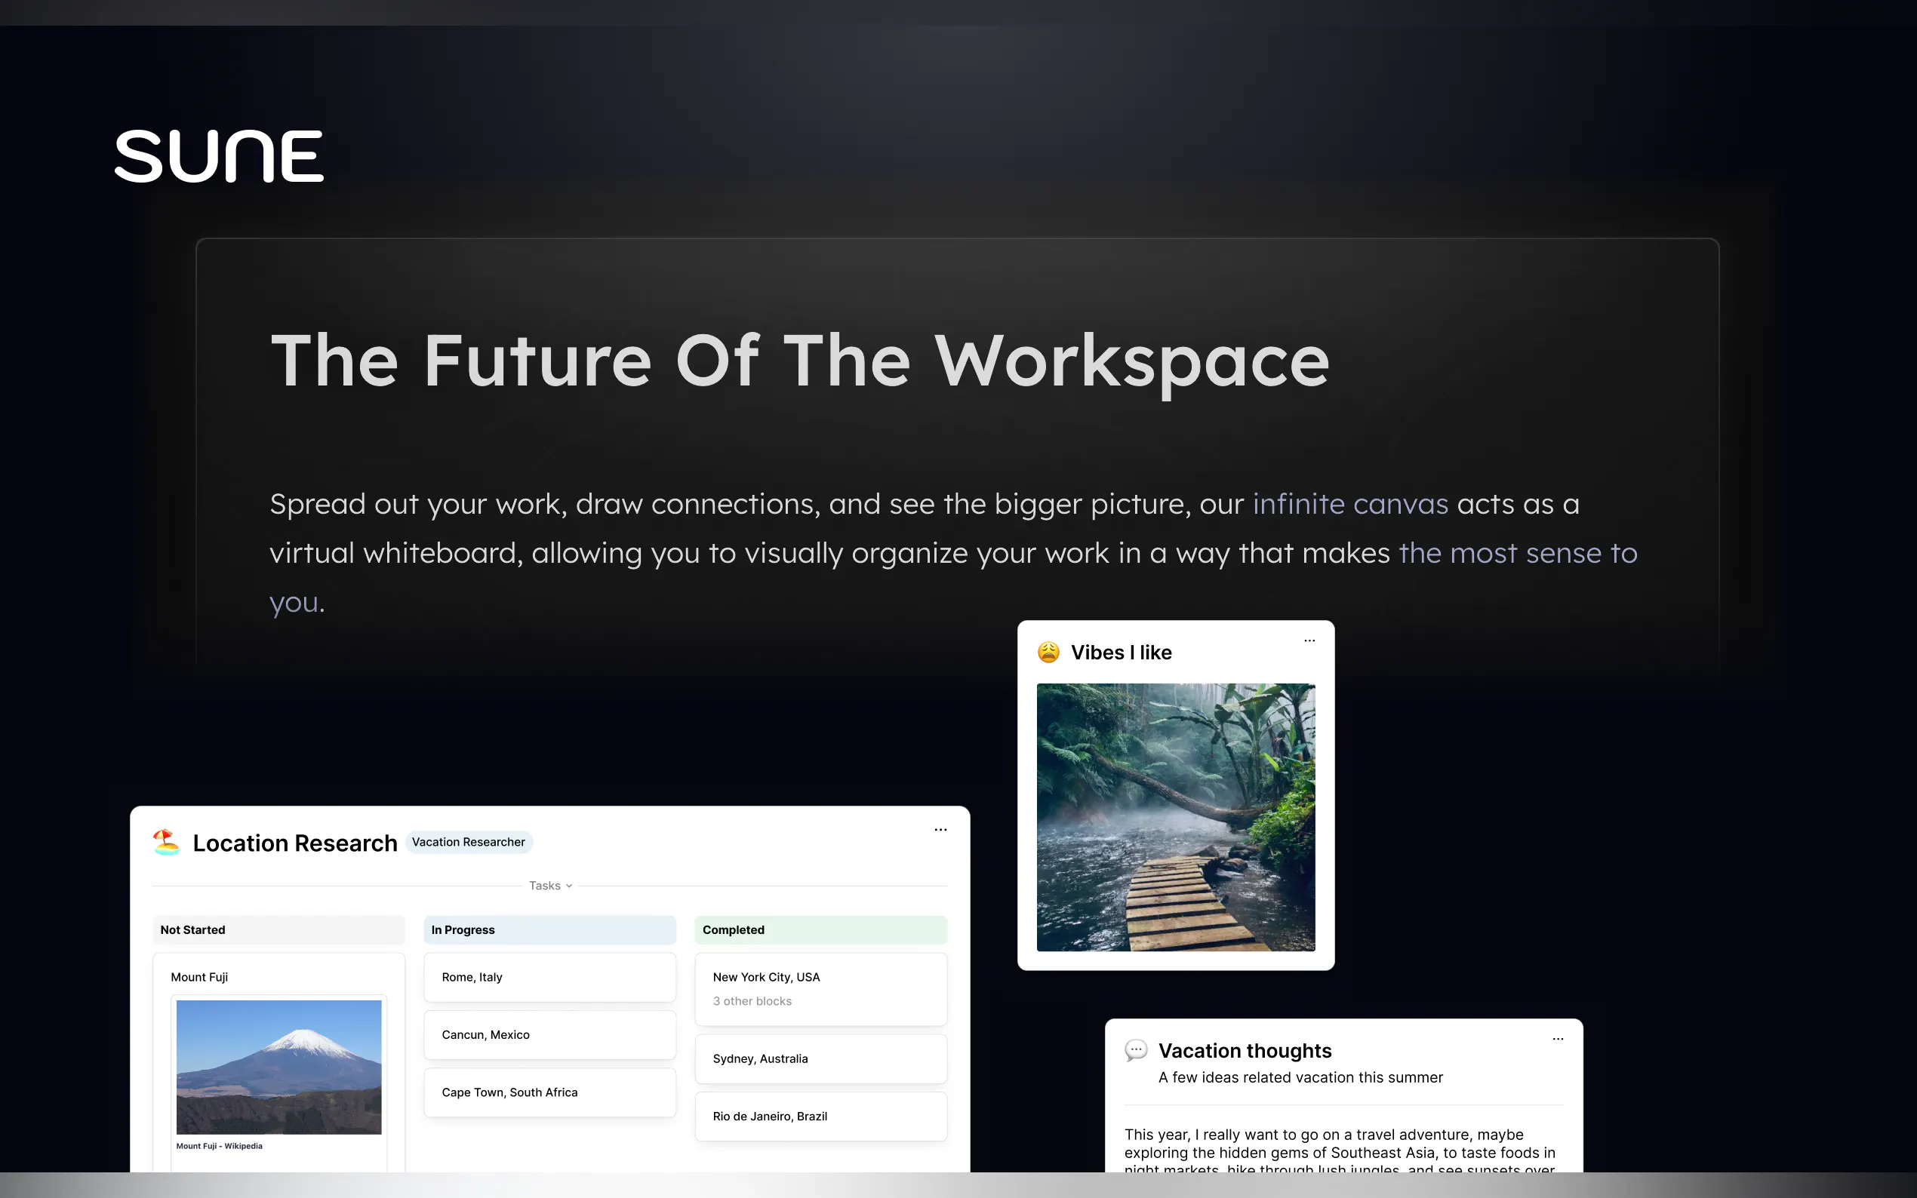1917x1198 pixels.
Task: Click the beach umbrella emoji icon
Action: tap(167, 842)
